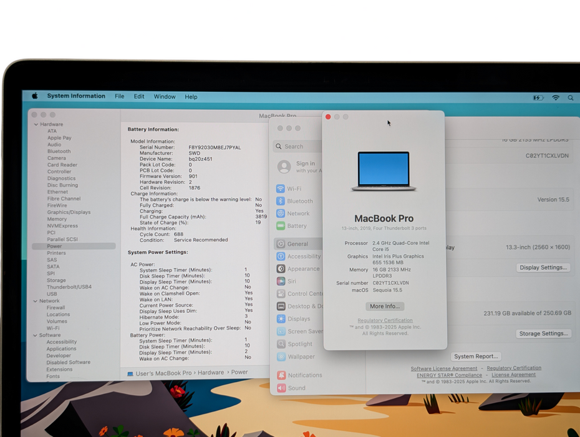Click the Bluetooth icon in Settings sidebar

281,201
